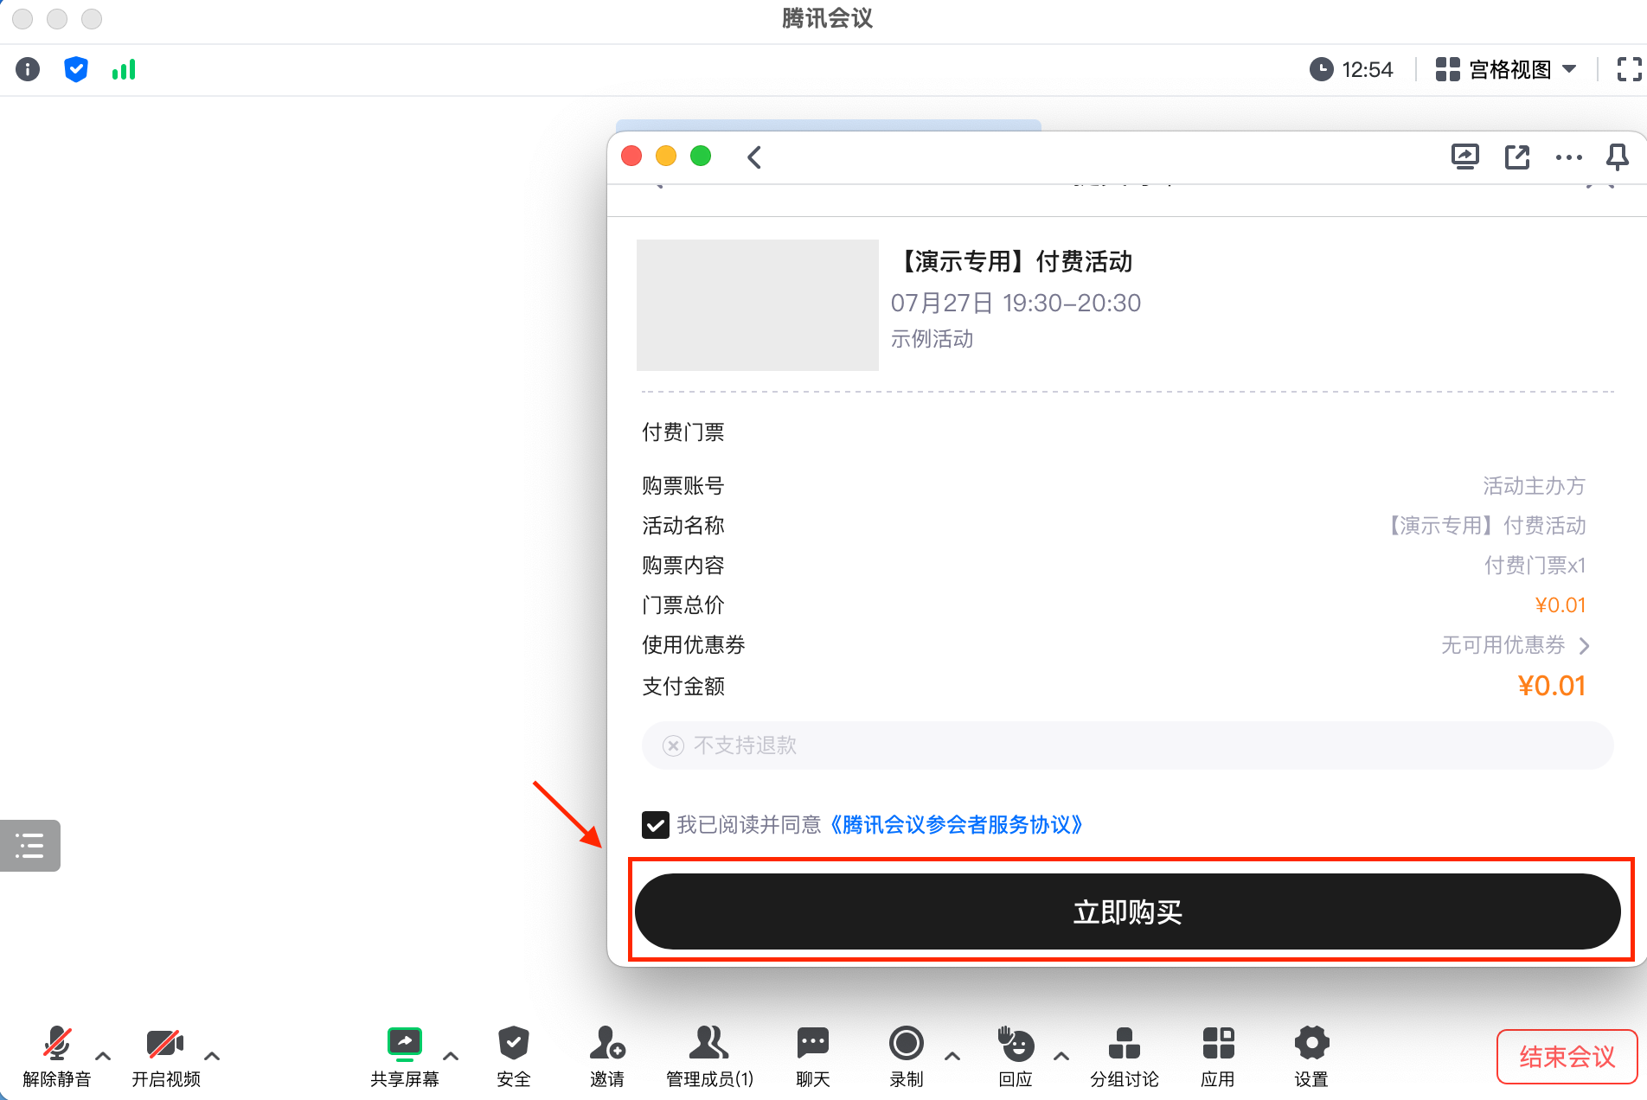Open the 宫格视图 layout dropdown
The height and width of the screenshot is (1100, 1647).
coord(1506,69)
